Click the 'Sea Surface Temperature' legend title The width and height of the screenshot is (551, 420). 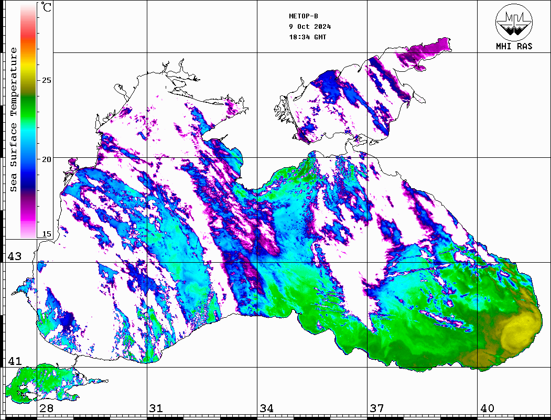pos(14,120)
